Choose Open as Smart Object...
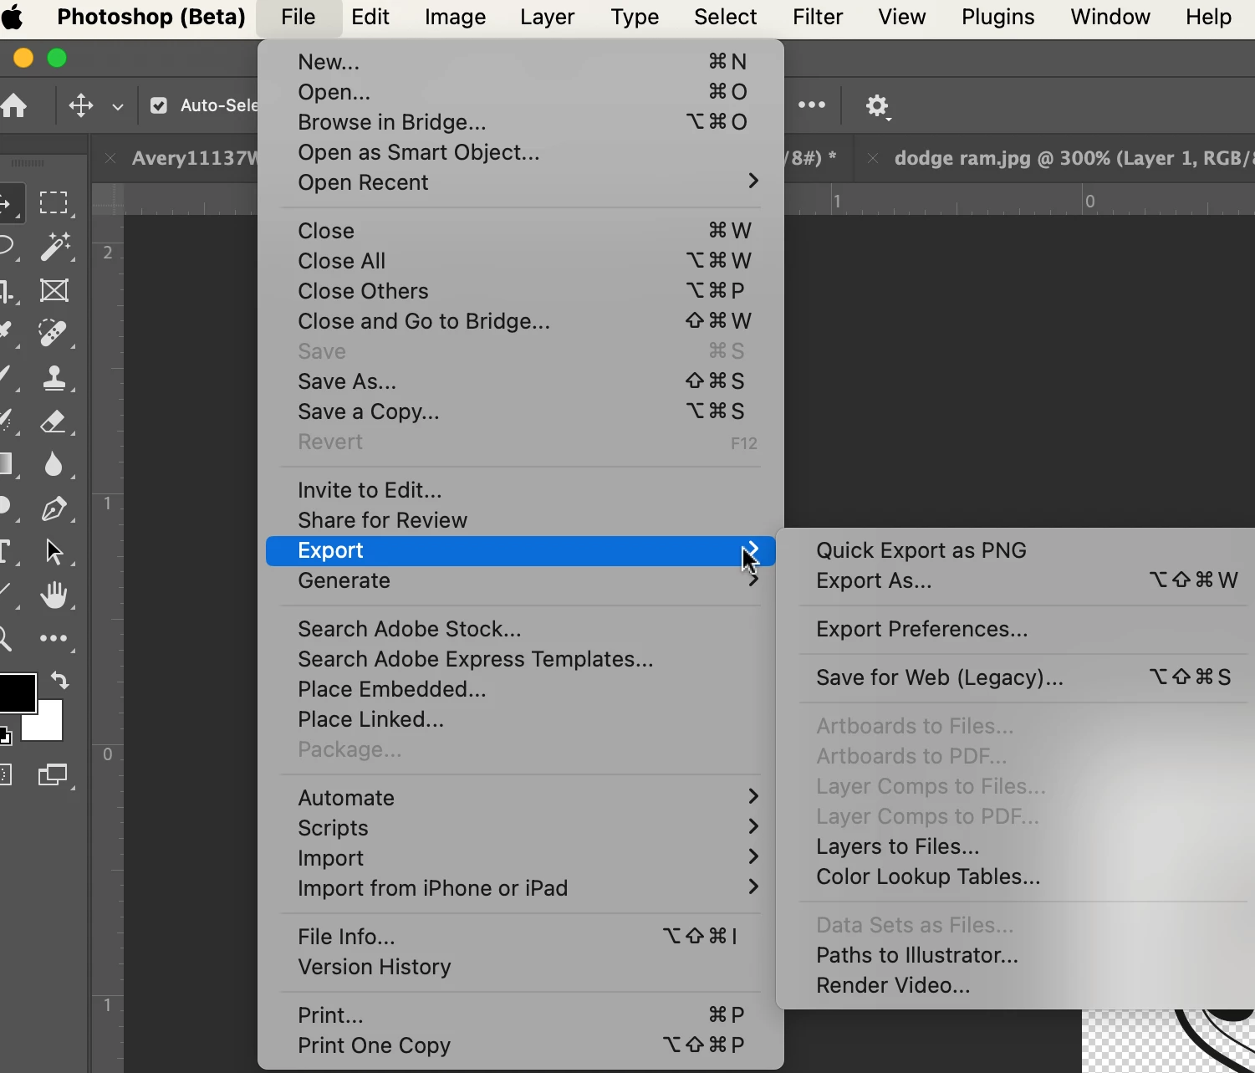The image size is (1255, 1073). (521, 152)
